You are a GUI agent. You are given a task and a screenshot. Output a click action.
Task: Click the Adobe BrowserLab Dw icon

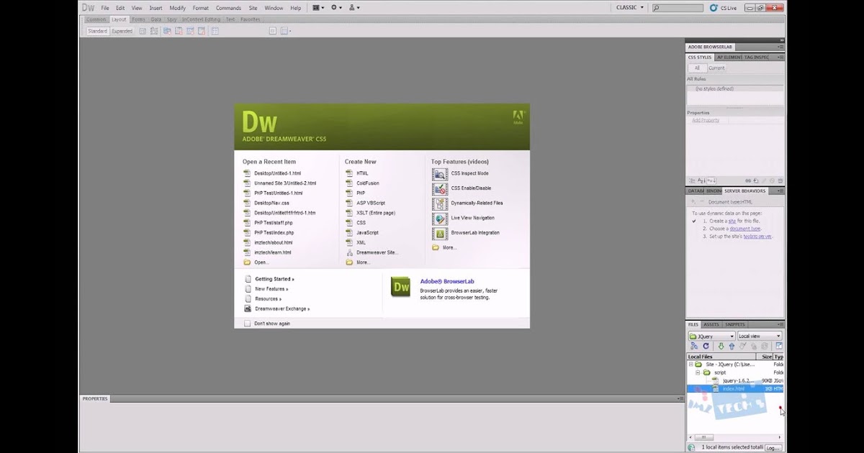click(x=401, y=287)
